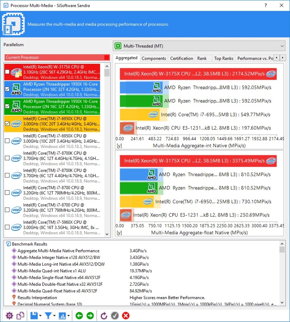Click the diamond icon beside Multi-Media Integer Native

(14, 257)
